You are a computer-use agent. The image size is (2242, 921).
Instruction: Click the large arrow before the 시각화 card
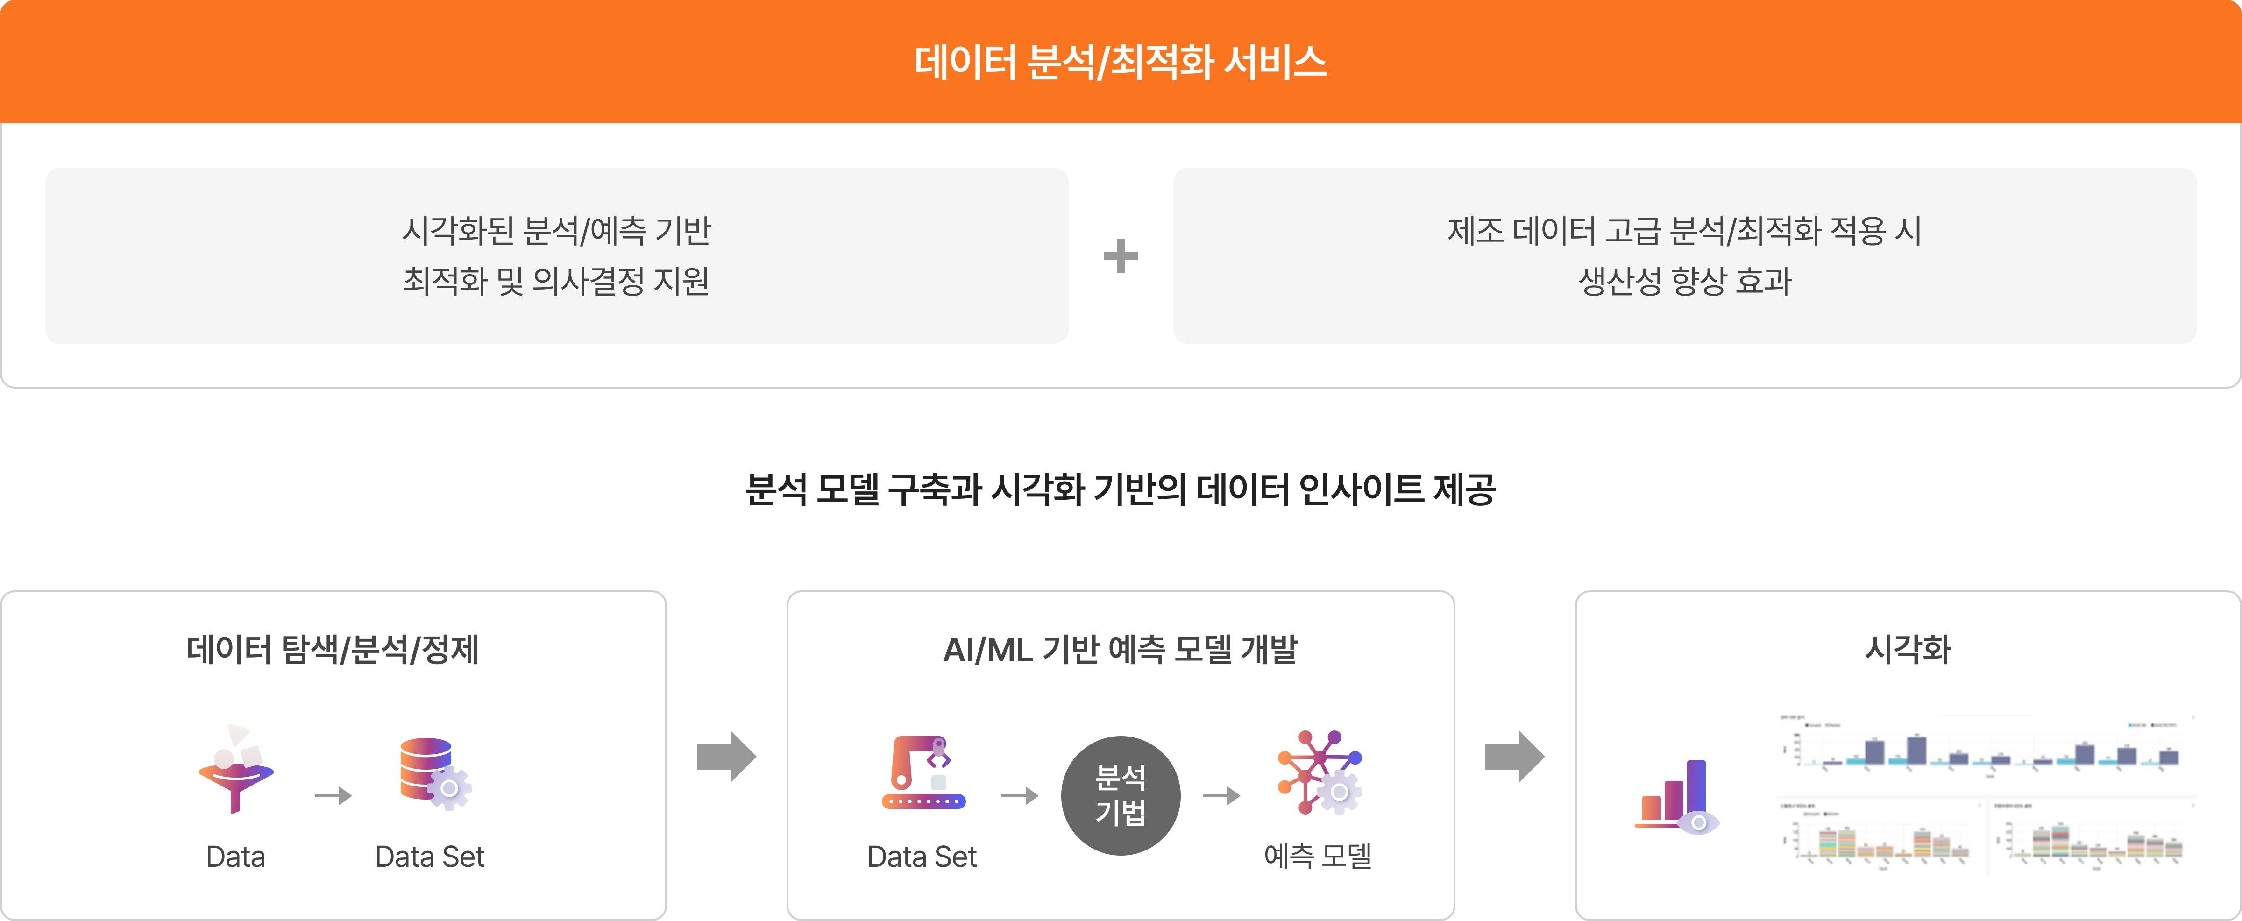1513,757
